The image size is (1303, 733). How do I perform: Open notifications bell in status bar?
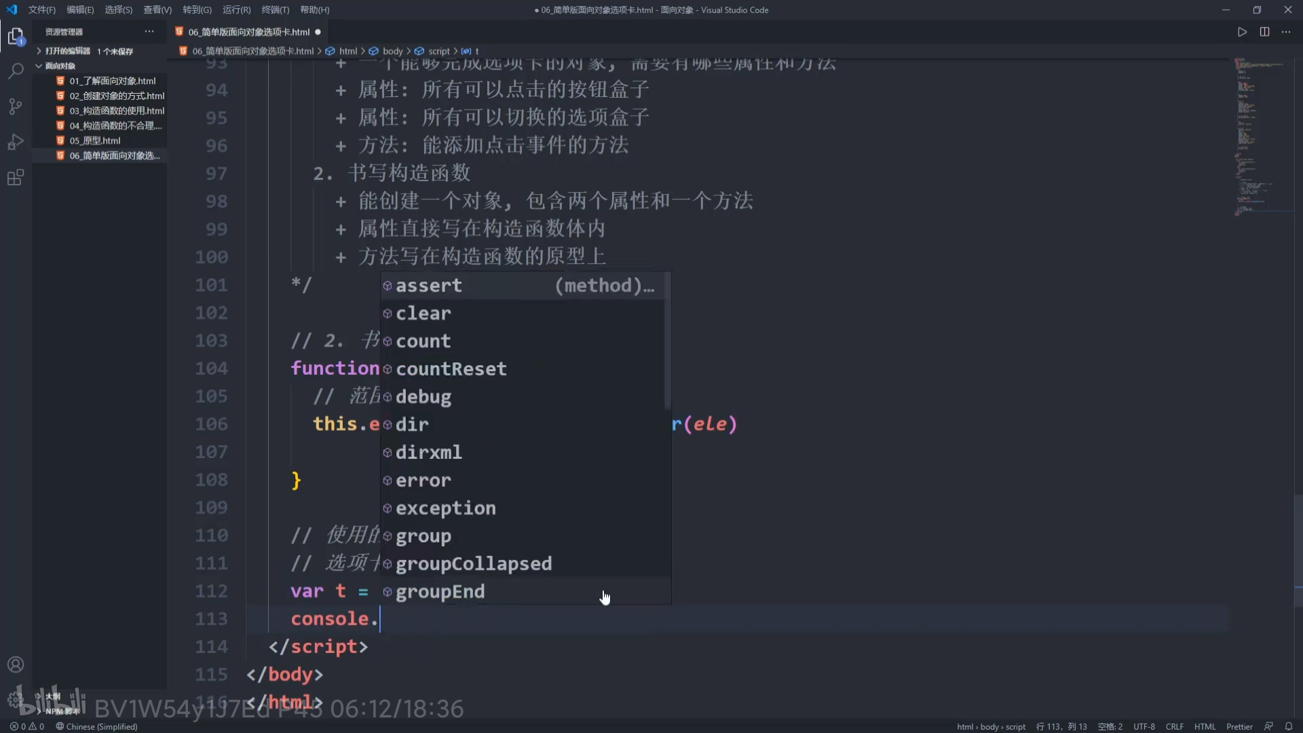pos(1288,726)
